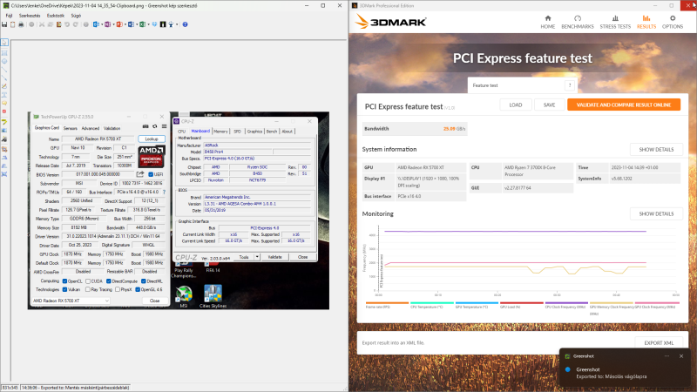Click the SAVE button in 3DMark
The height and width of the screenshot is (392, 697).
click(550, 105)
